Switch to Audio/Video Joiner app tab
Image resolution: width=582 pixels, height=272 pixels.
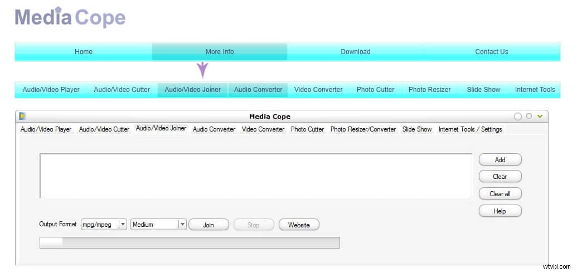161,128
